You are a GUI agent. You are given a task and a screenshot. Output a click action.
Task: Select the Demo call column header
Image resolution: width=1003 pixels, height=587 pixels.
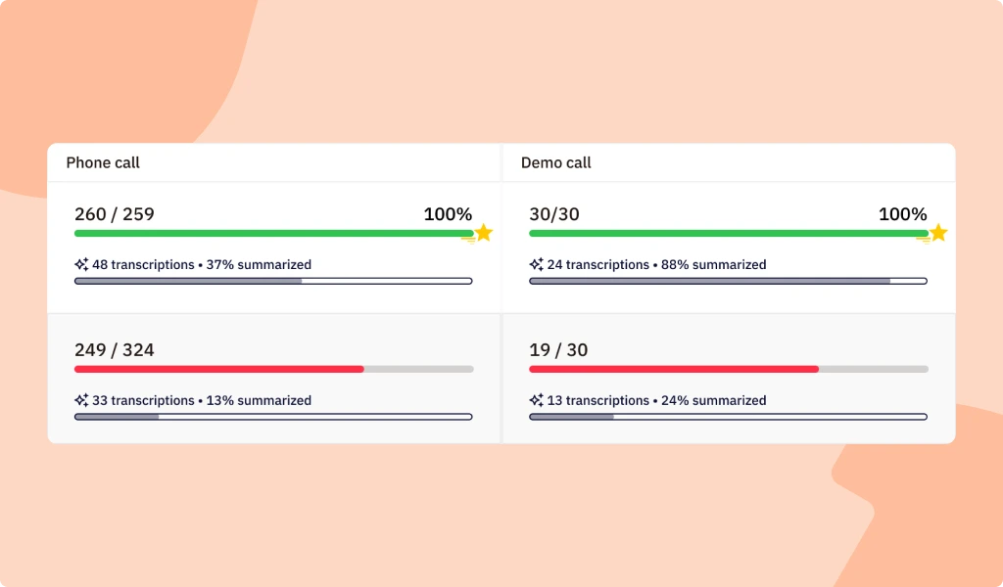coord(556,162)
